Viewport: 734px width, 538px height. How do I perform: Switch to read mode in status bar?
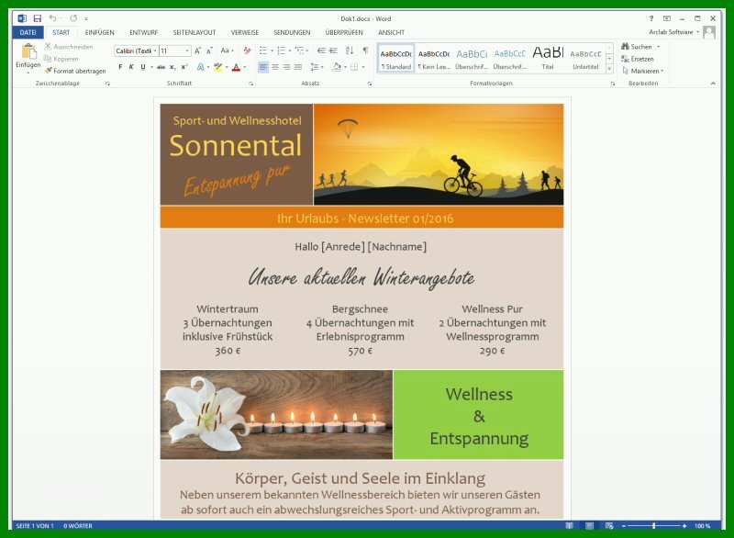(x=569, y=526)
